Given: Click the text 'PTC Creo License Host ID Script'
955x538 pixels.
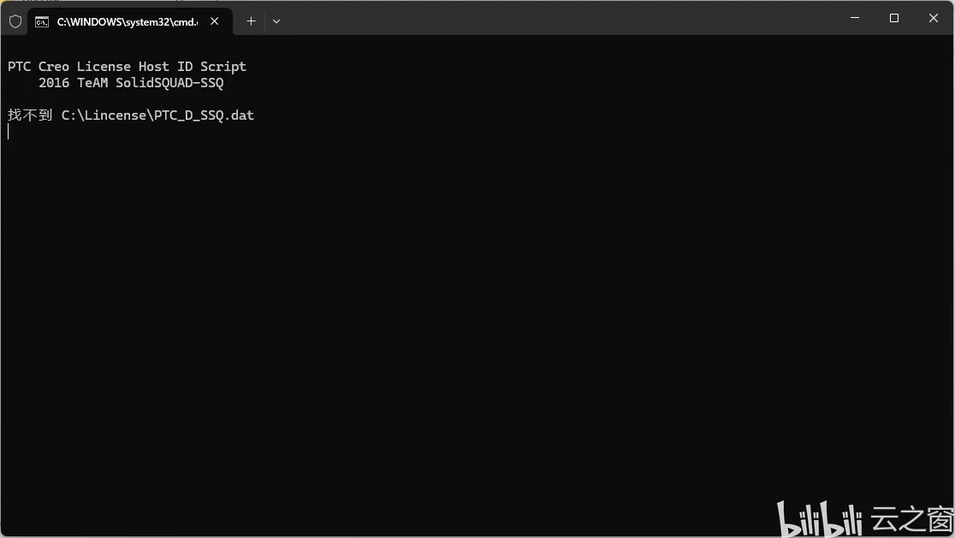Looking at the screenshot, I should (x=127, y=67).
